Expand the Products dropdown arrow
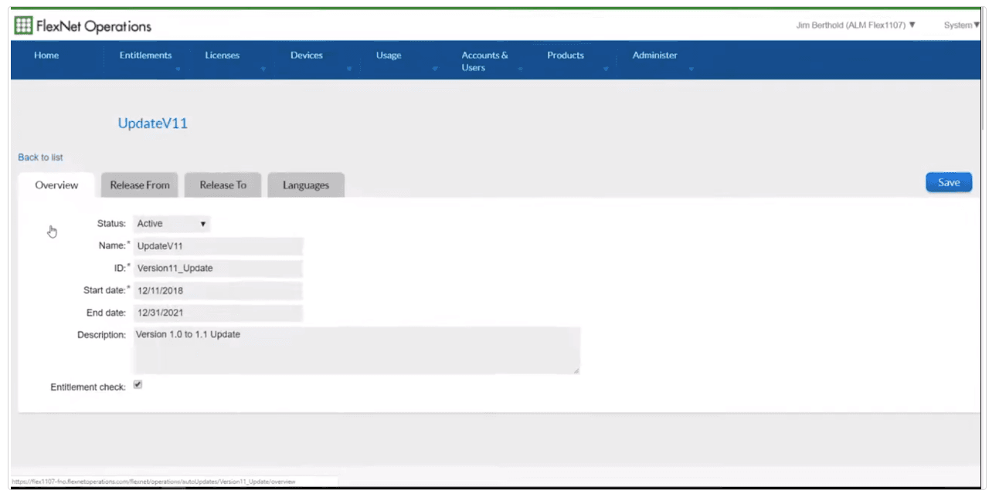The image size is (999, 504). tap(606, 69)
